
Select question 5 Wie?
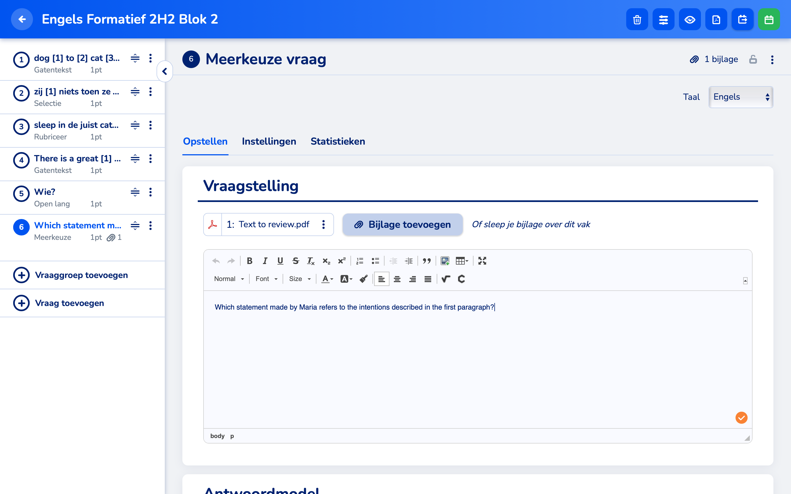pyautogui.click(x=82, y=197)
